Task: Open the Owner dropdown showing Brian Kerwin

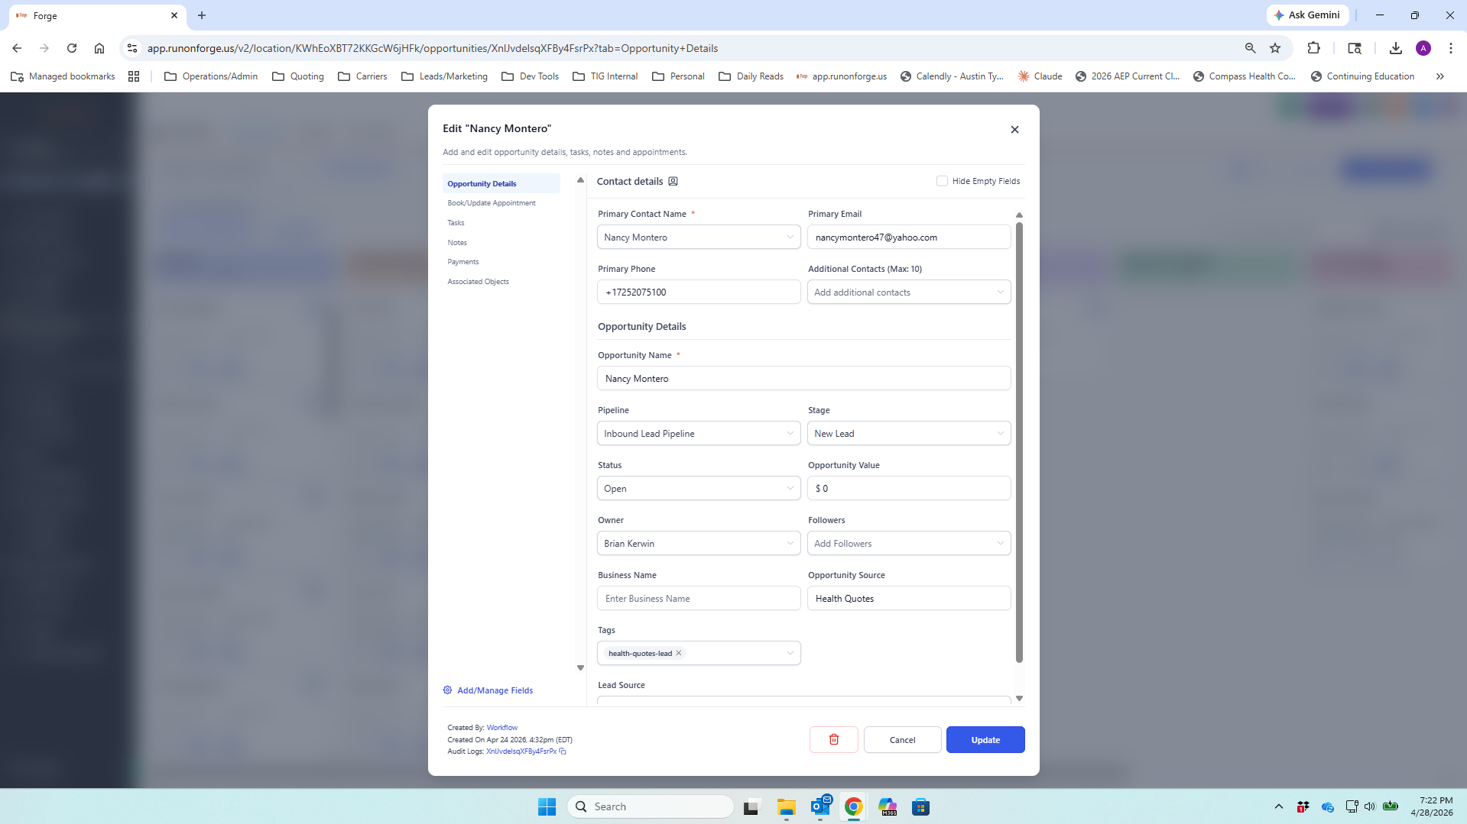Action: (x=698, y=544)
